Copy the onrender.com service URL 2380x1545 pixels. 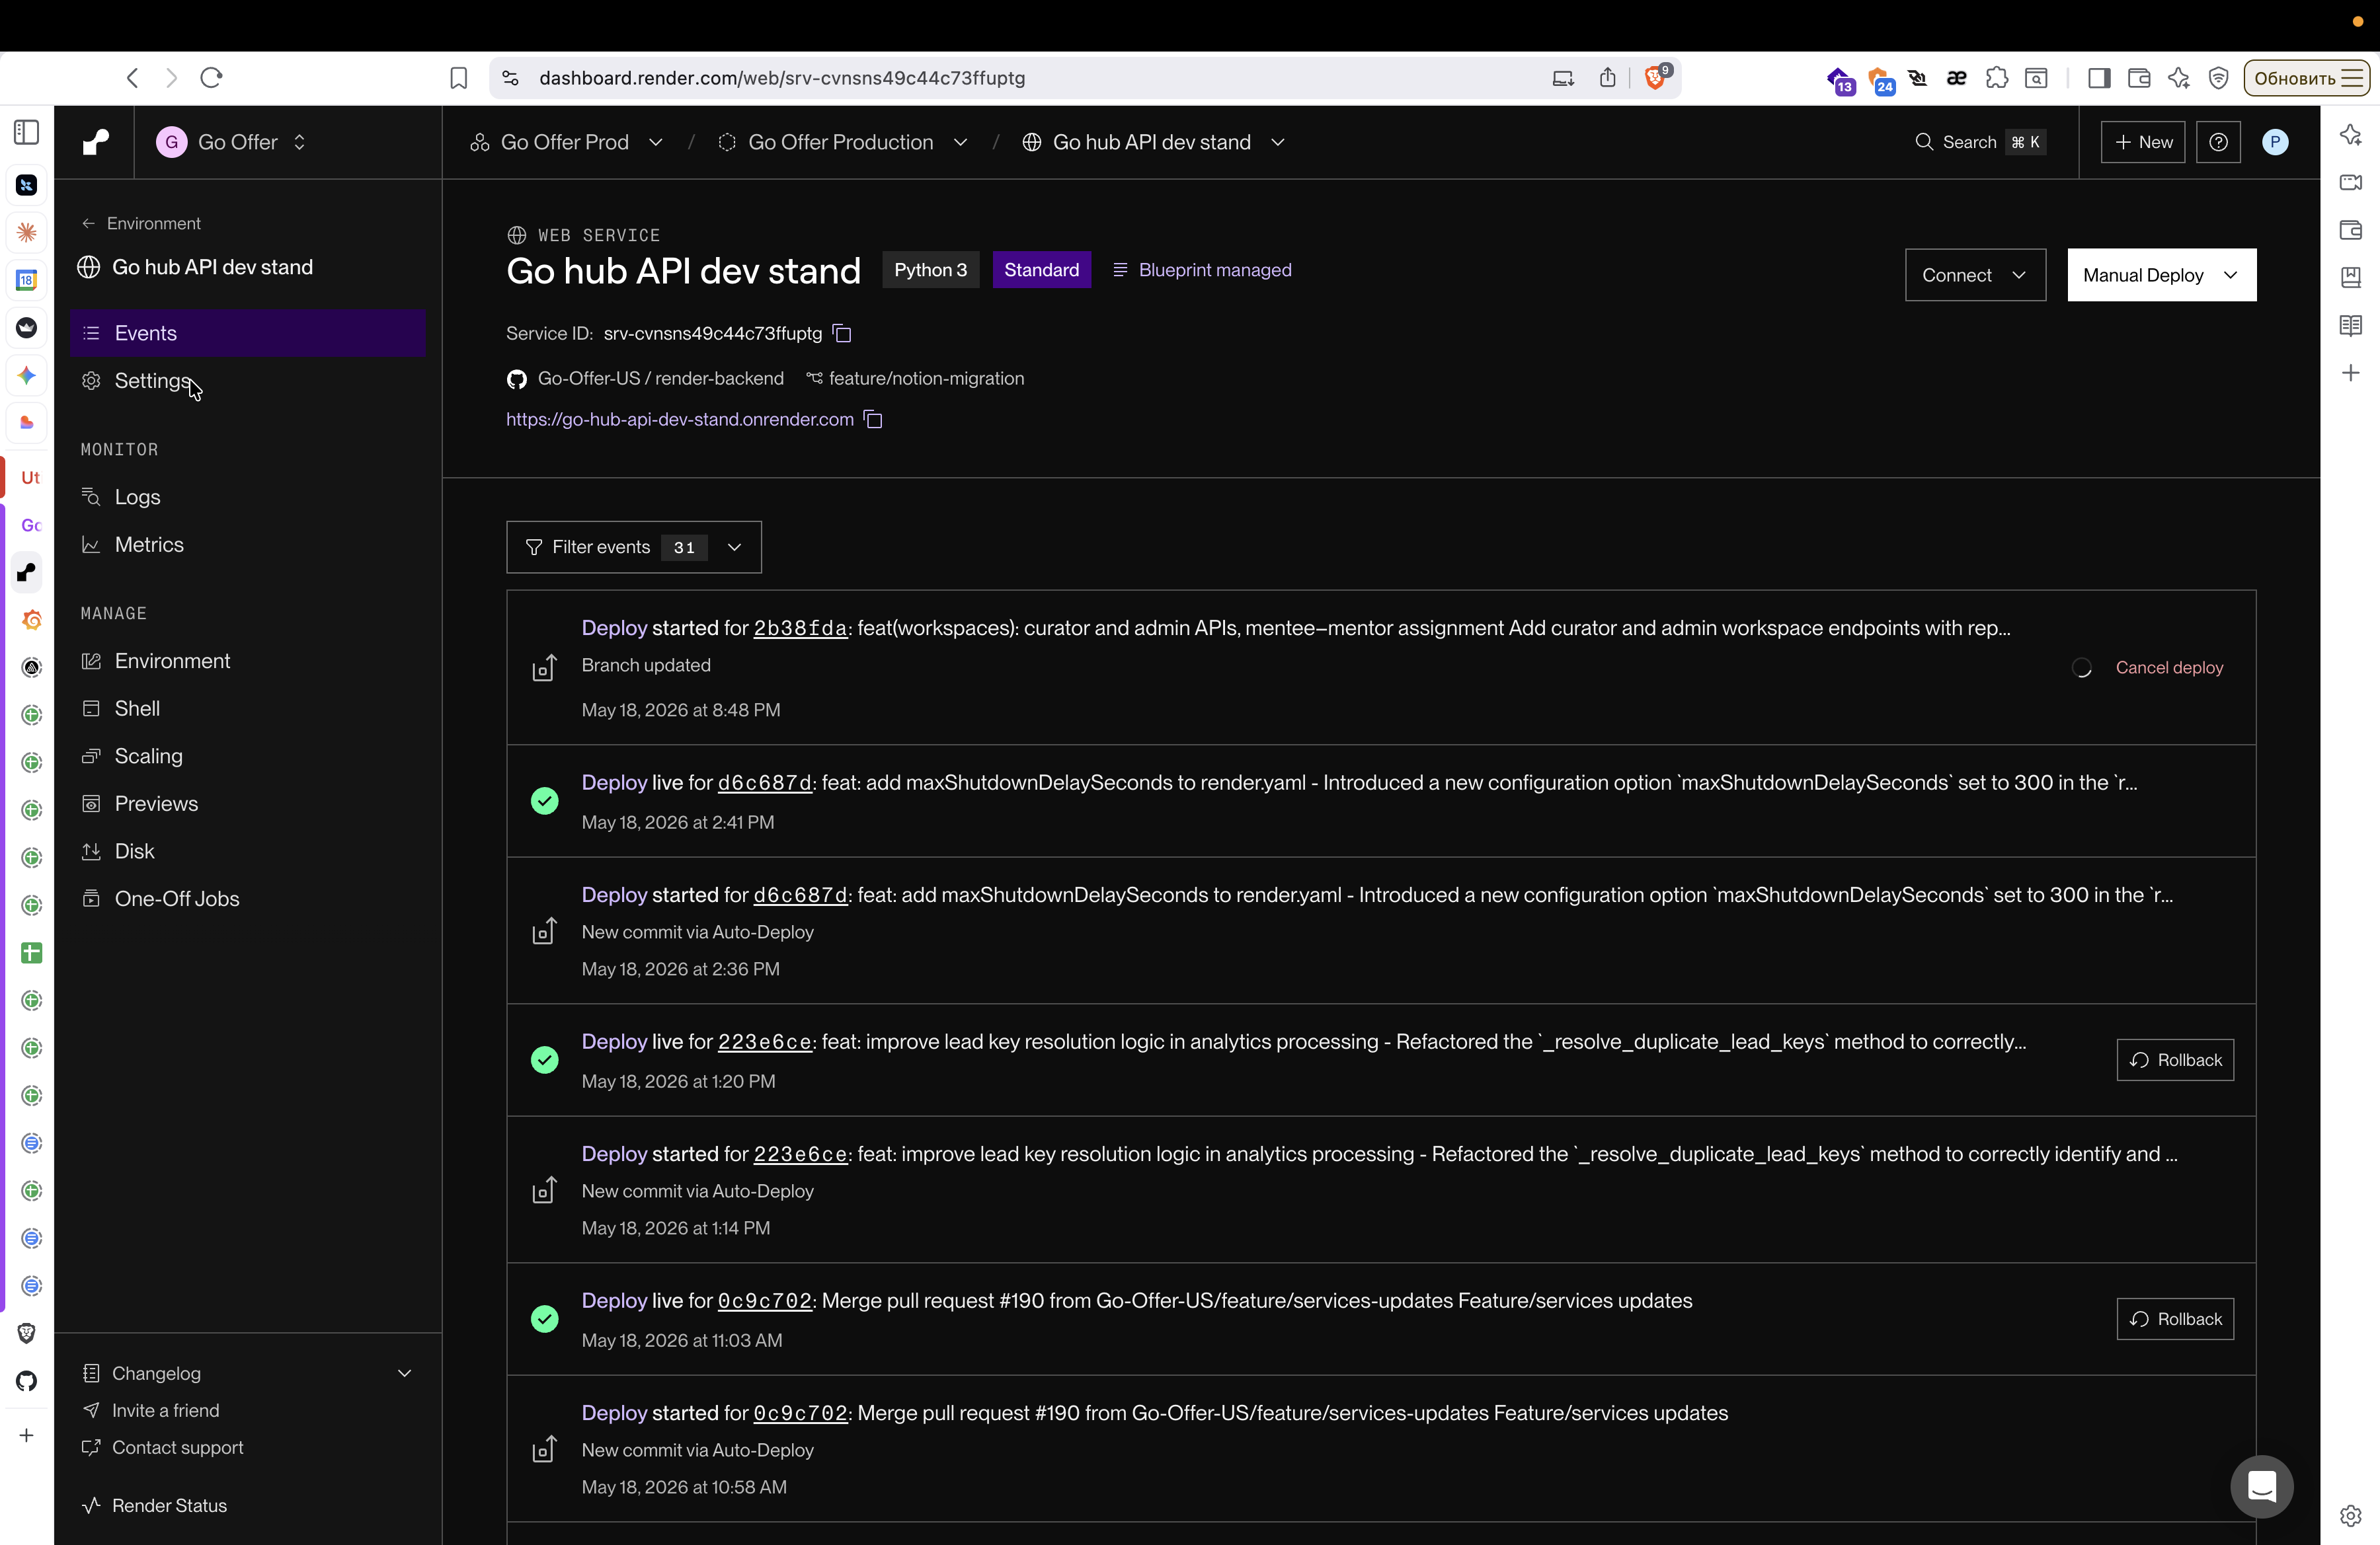pyautogui.click(x=873, y=420)
